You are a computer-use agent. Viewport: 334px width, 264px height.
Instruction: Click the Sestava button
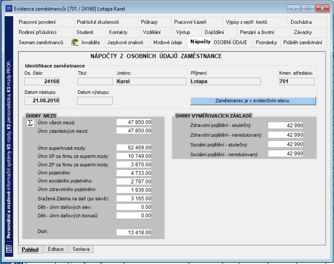pos(81,249)
